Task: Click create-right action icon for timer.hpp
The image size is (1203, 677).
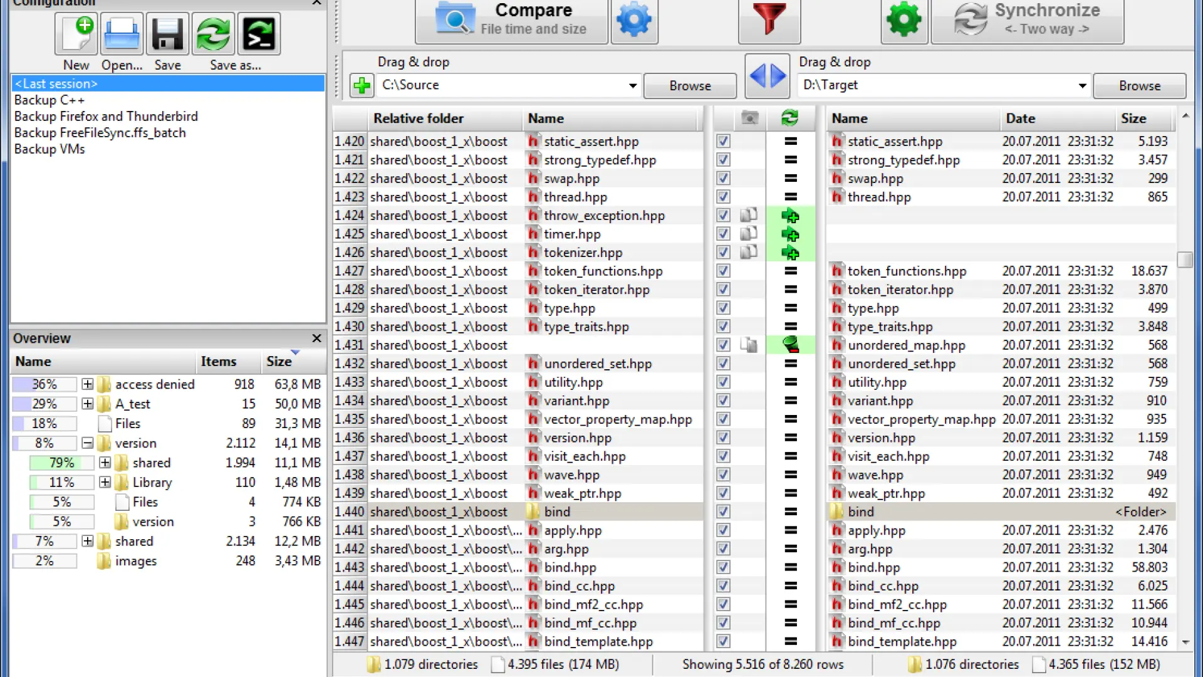Action: [x=790, y=234]
